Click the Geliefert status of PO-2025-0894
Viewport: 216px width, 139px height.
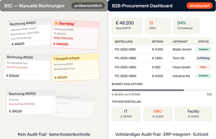coord(203,76)
